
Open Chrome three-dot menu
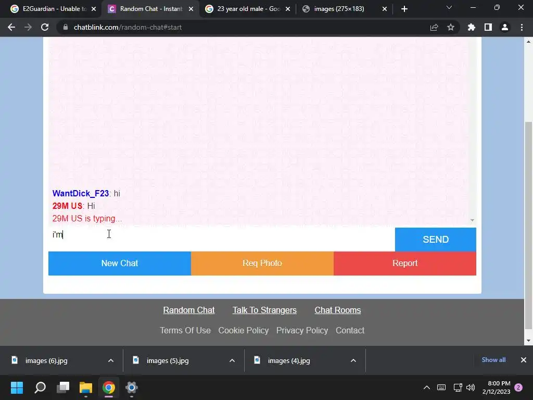522,27
